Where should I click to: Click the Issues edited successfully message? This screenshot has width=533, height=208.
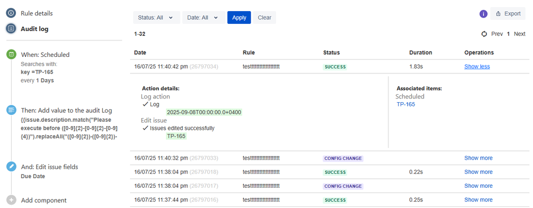[182, 128]
